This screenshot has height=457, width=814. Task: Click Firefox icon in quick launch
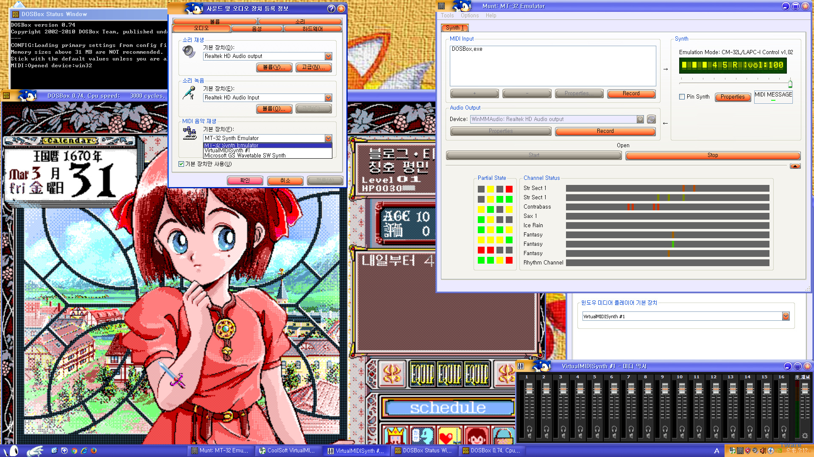[x=94, y=451]
